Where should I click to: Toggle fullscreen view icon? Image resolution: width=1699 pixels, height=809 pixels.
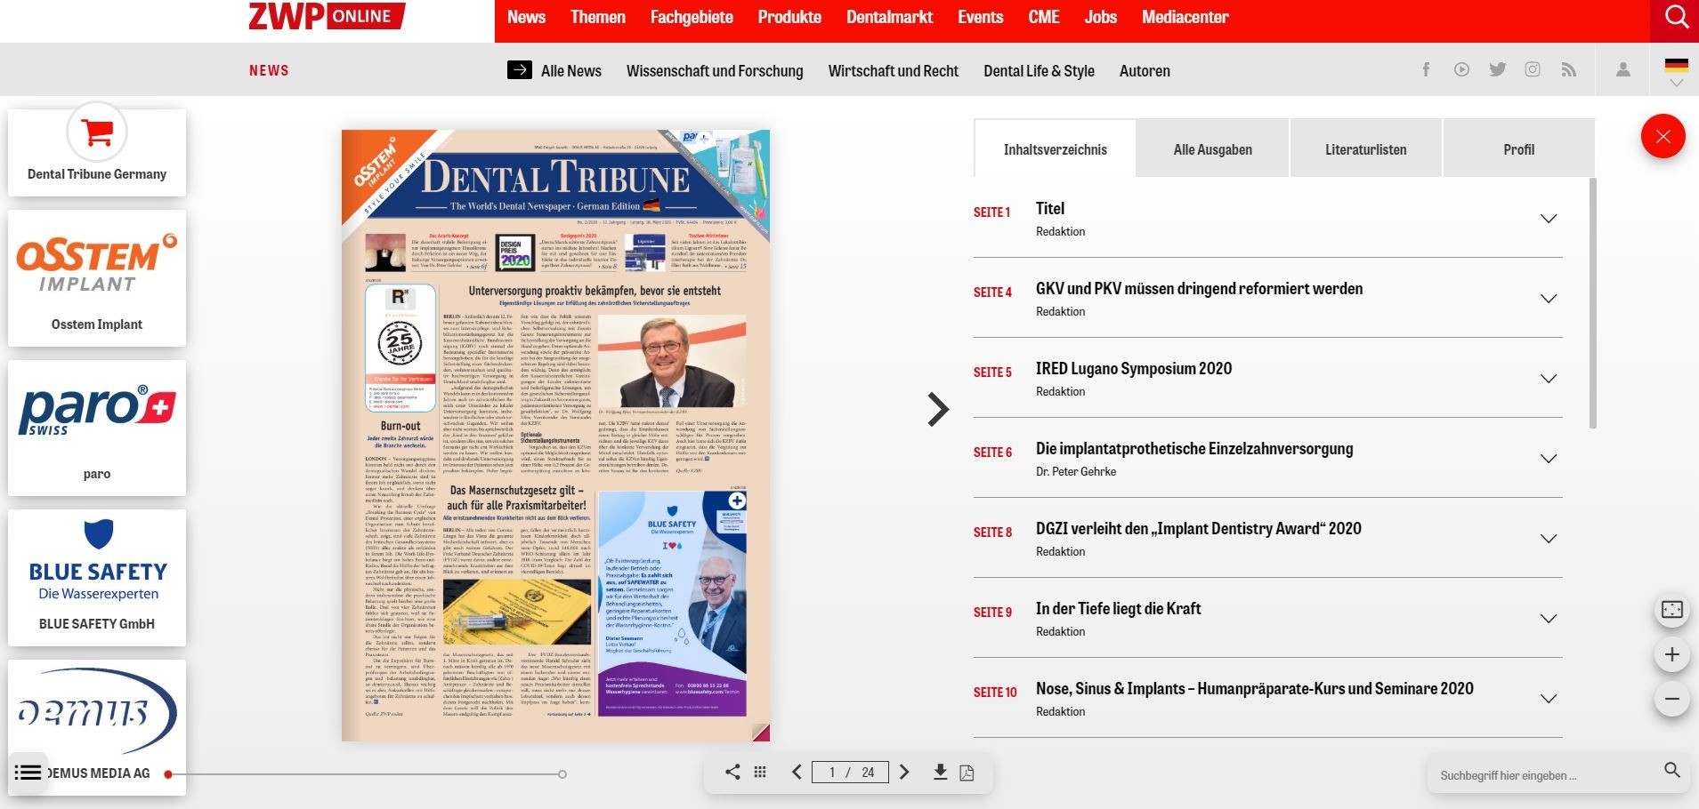click(x=1672, y=609)
